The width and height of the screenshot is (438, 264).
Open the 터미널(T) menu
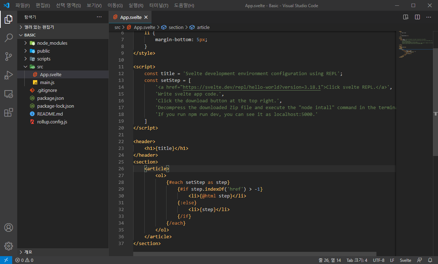[159, 5]
